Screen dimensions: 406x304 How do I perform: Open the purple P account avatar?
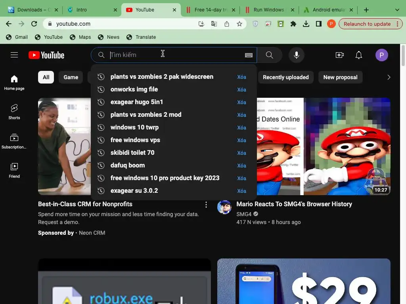pyautogui.click(x=382, y=55)
